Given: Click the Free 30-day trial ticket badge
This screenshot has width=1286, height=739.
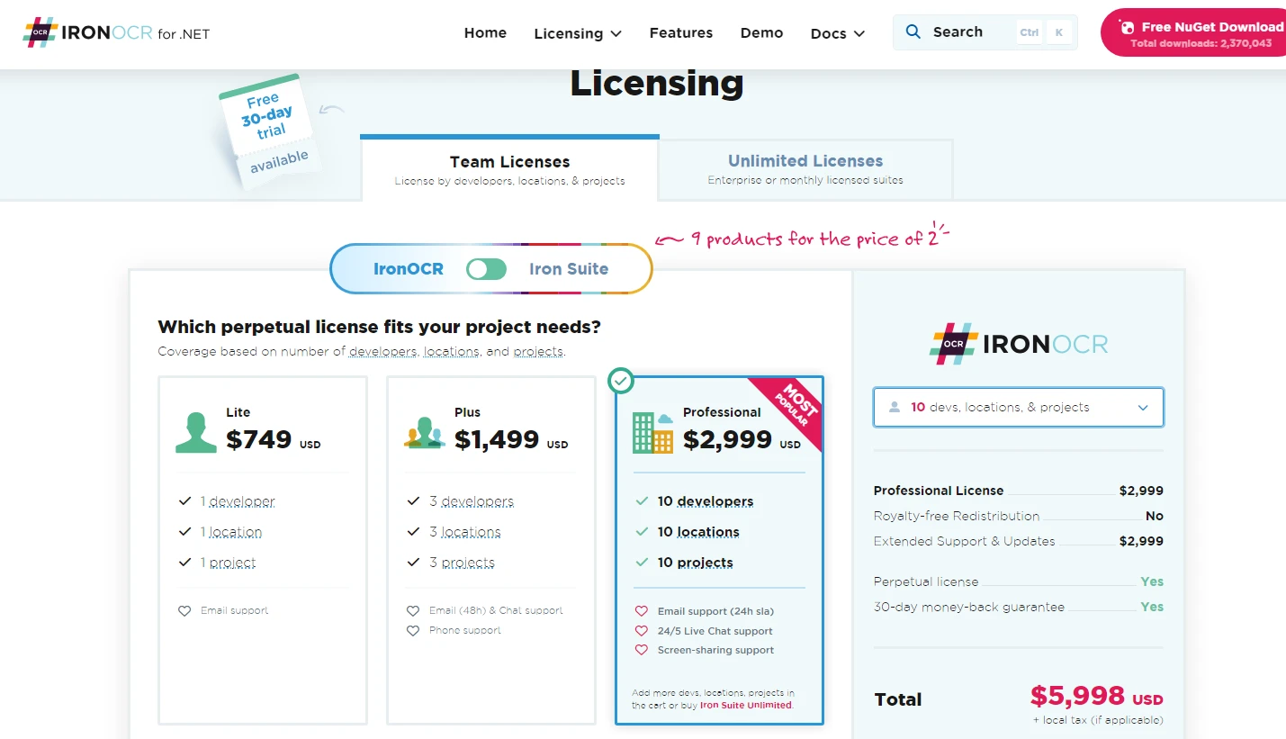Looking at the screenshot, I should [x=267, y=131].
